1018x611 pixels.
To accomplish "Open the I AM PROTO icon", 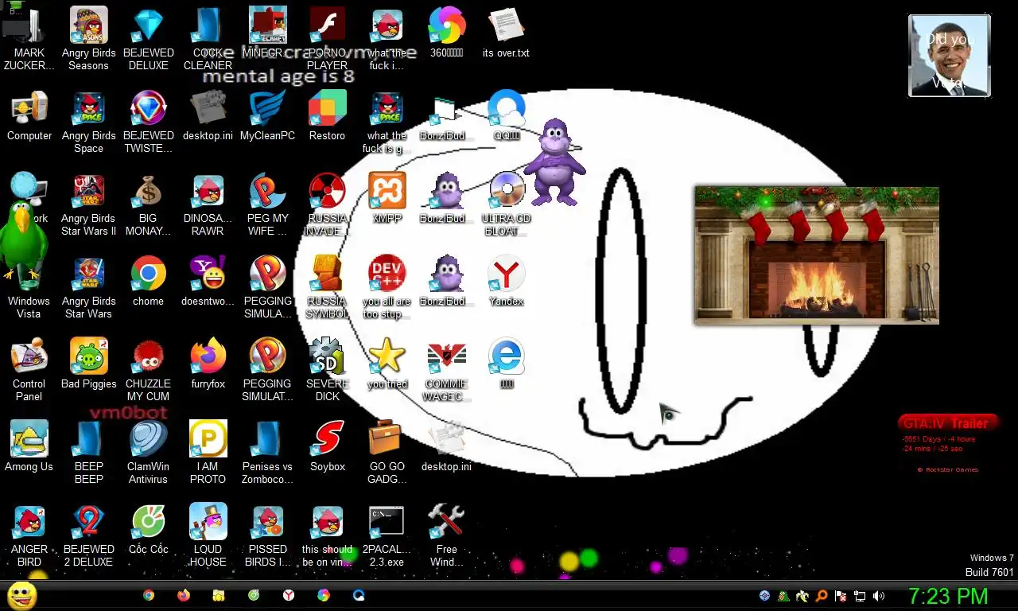I will click(208, 452).
